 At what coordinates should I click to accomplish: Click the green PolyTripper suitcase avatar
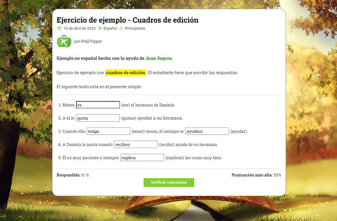(64, 41)
